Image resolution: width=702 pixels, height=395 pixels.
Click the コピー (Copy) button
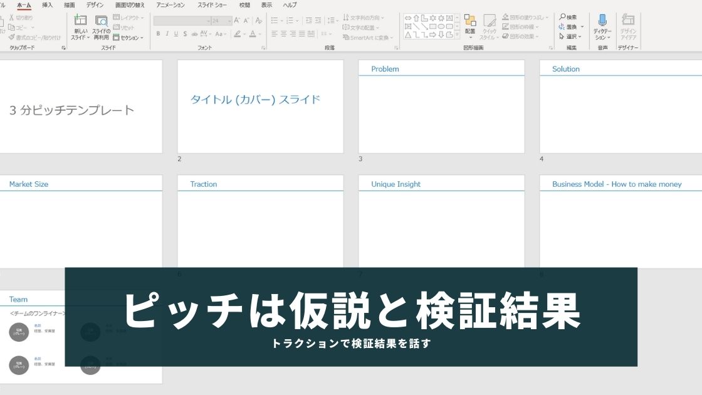click(x=21, y=28)
